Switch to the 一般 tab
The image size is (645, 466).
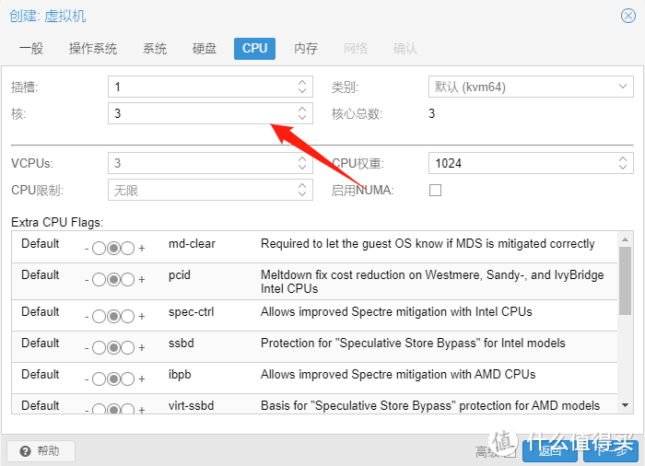tap(31, 49)
